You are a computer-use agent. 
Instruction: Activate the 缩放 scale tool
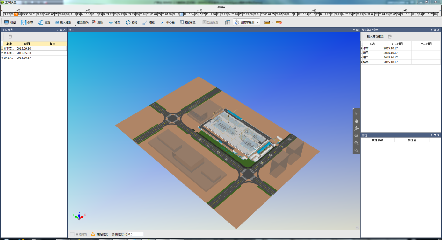click(149, 22)
